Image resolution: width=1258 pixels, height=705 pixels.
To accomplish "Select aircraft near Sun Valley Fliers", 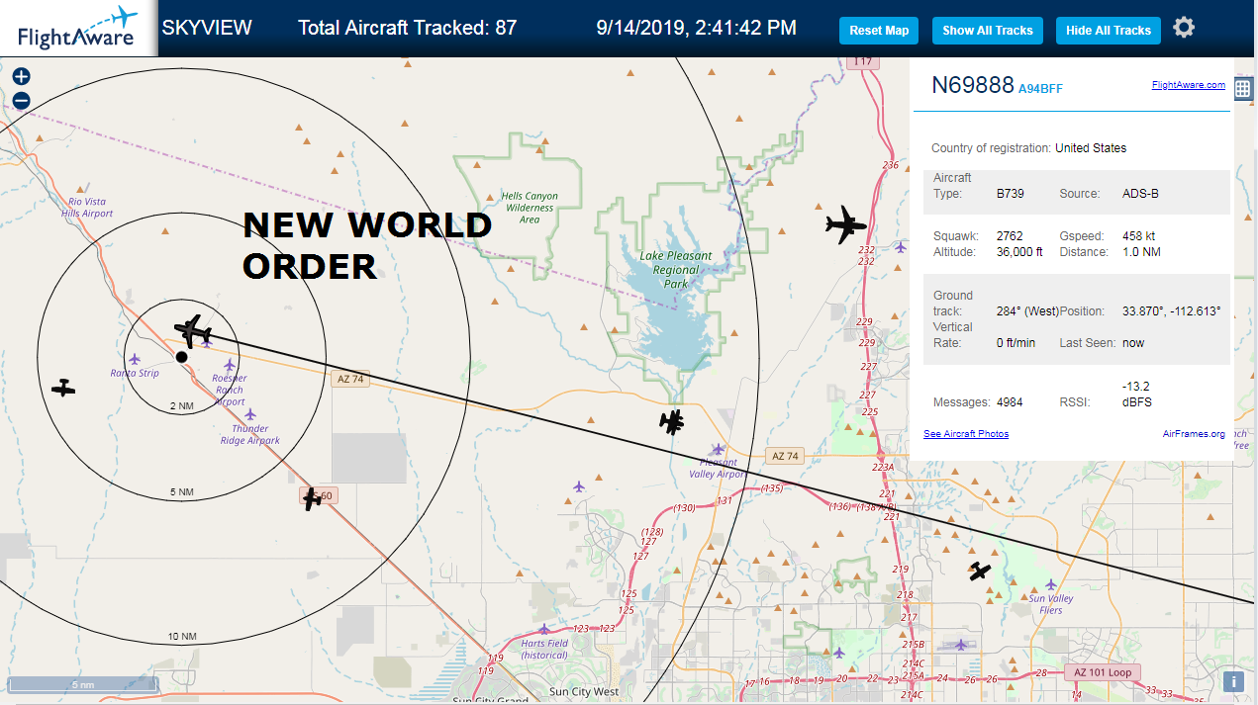I will (x=980, y=571).
